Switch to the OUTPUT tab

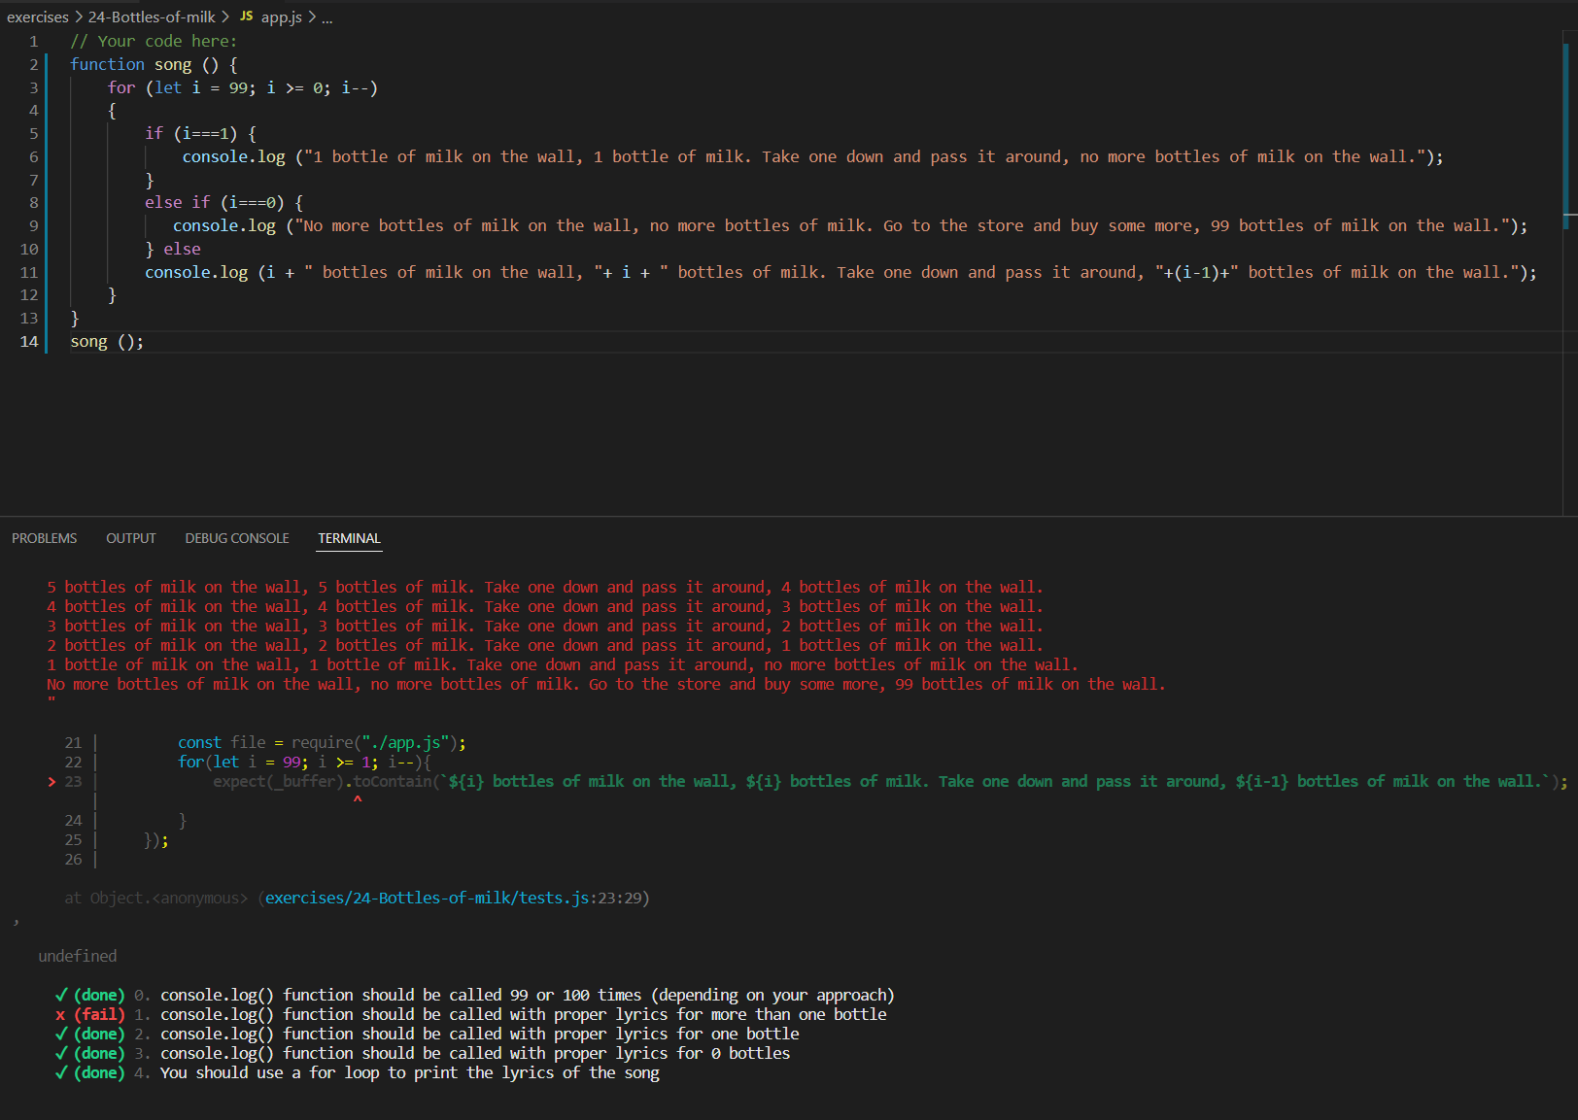pyautogui.click(x=130, y=537)
